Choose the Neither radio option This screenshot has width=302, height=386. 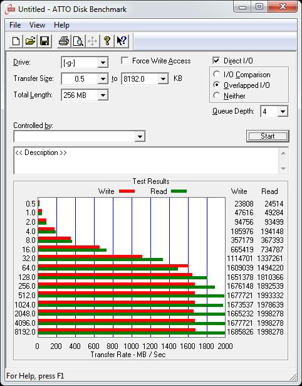tap(217, 95)
